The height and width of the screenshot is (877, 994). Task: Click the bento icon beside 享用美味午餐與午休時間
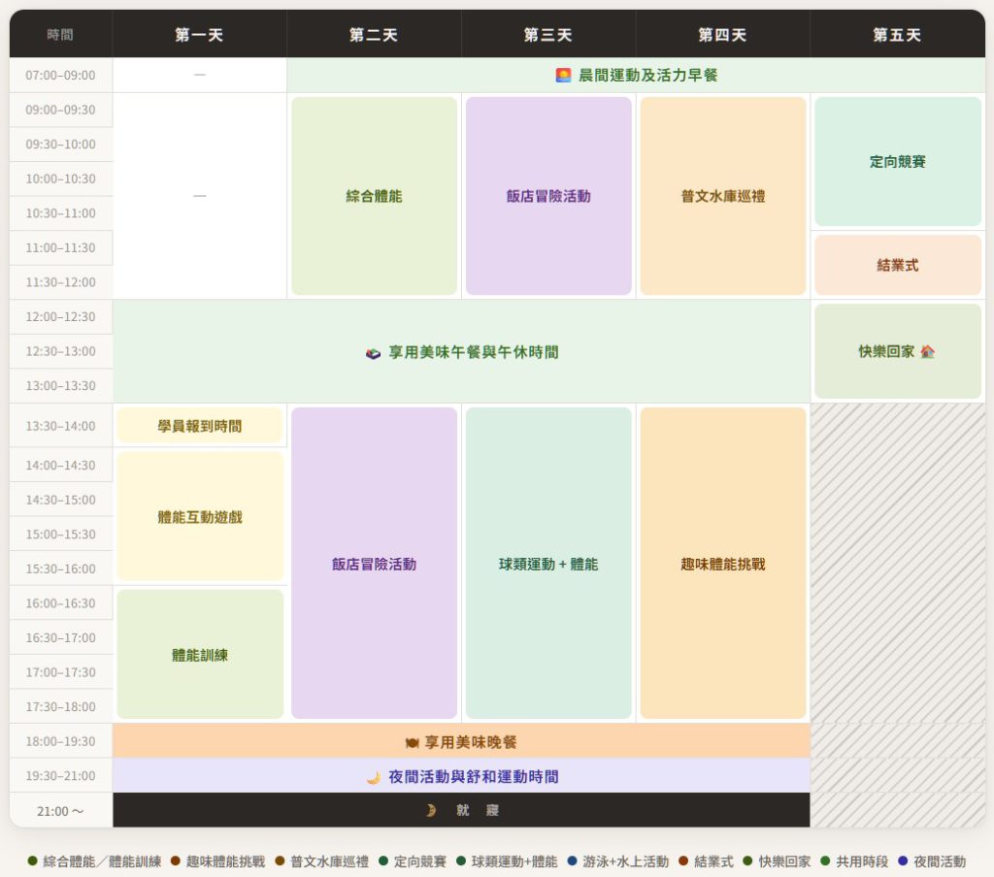coord(374,353)
